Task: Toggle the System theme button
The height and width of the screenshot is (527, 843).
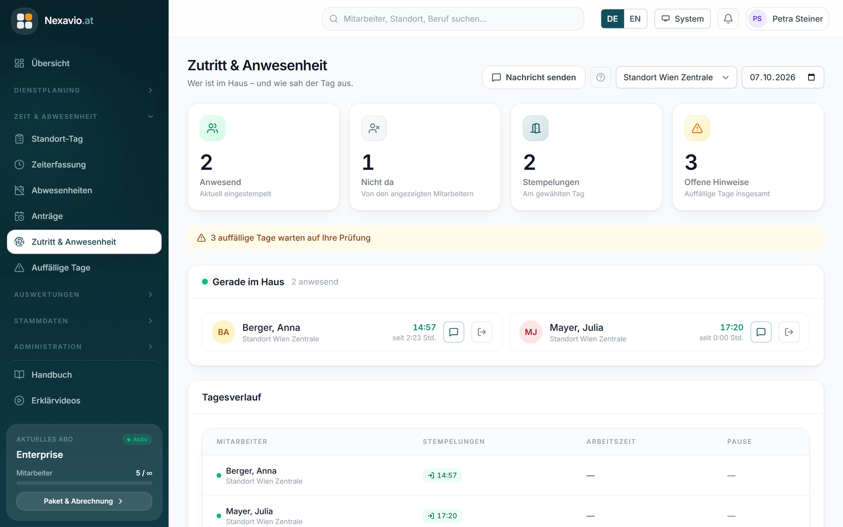Action: (682, 19)
